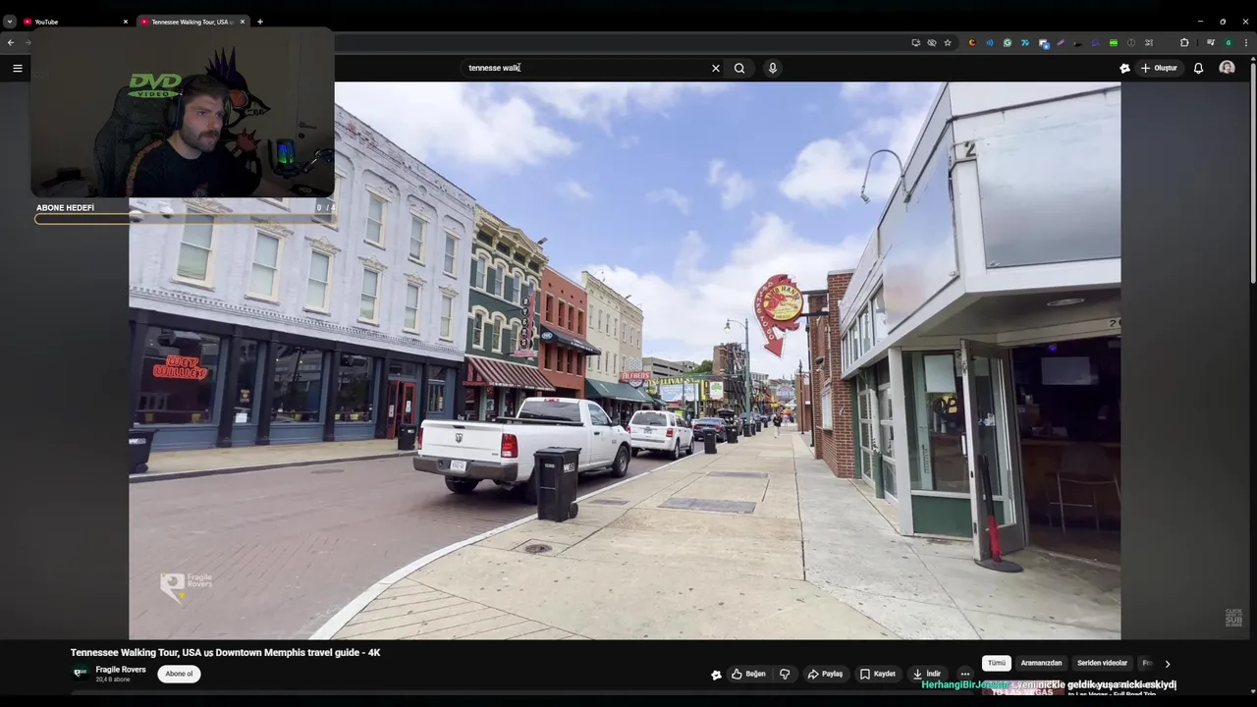Click the '20,4 B abone' subscriber count

(113, 680)
